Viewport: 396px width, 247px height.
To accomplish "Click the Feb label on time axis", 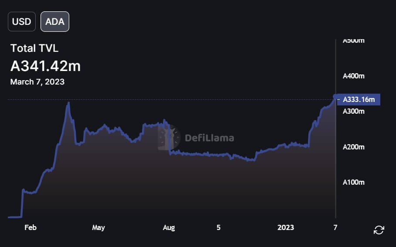I will pos(30,227).
